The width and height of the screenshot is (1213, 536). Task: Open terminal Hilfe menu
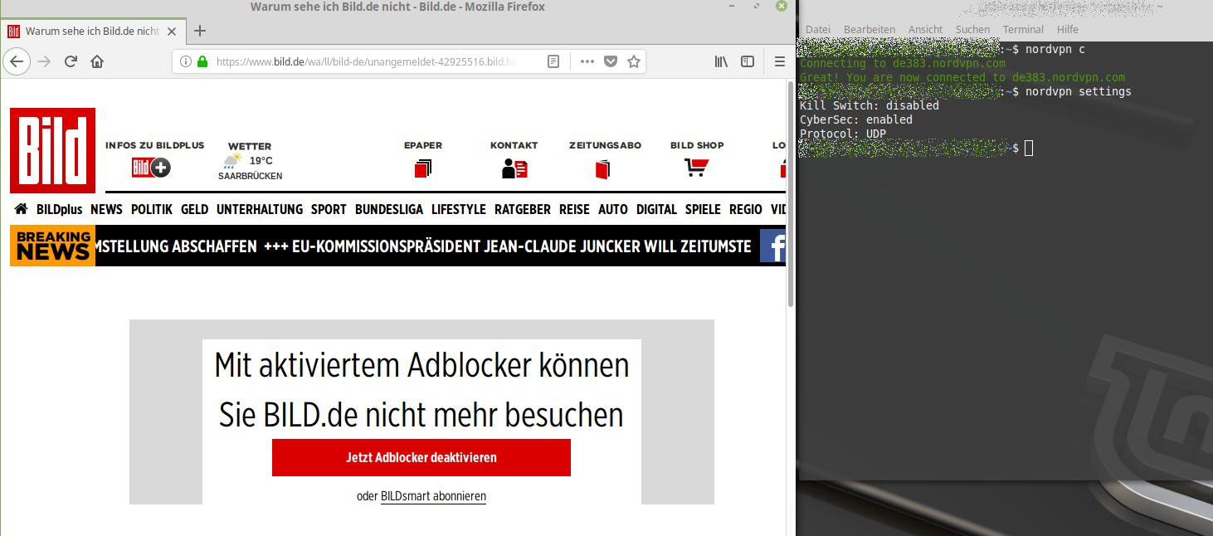point(1068,29)
